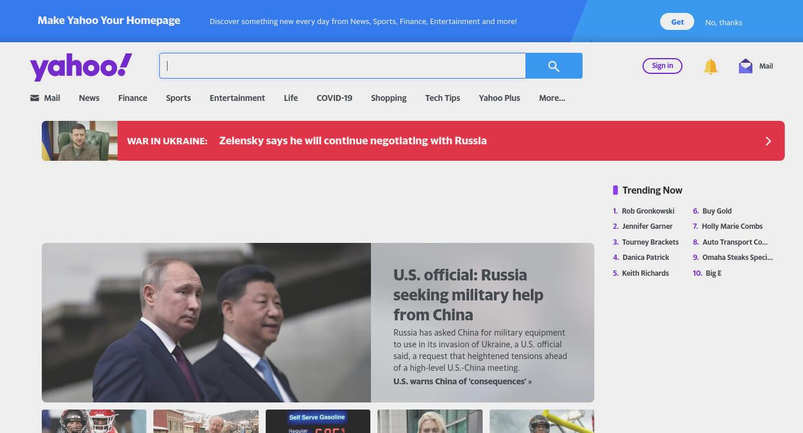Open the Putin and Xi lead story image
The height and width of the screenshot is (433, 803).
pos(206,323)
